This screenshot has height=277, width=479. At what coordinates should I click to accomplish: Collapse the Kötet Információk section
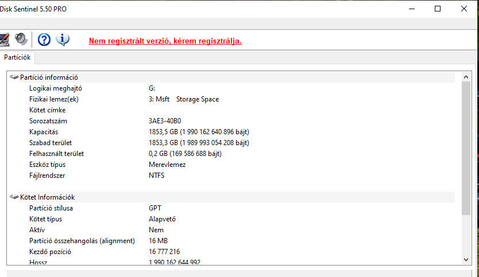tap(14, 197)
